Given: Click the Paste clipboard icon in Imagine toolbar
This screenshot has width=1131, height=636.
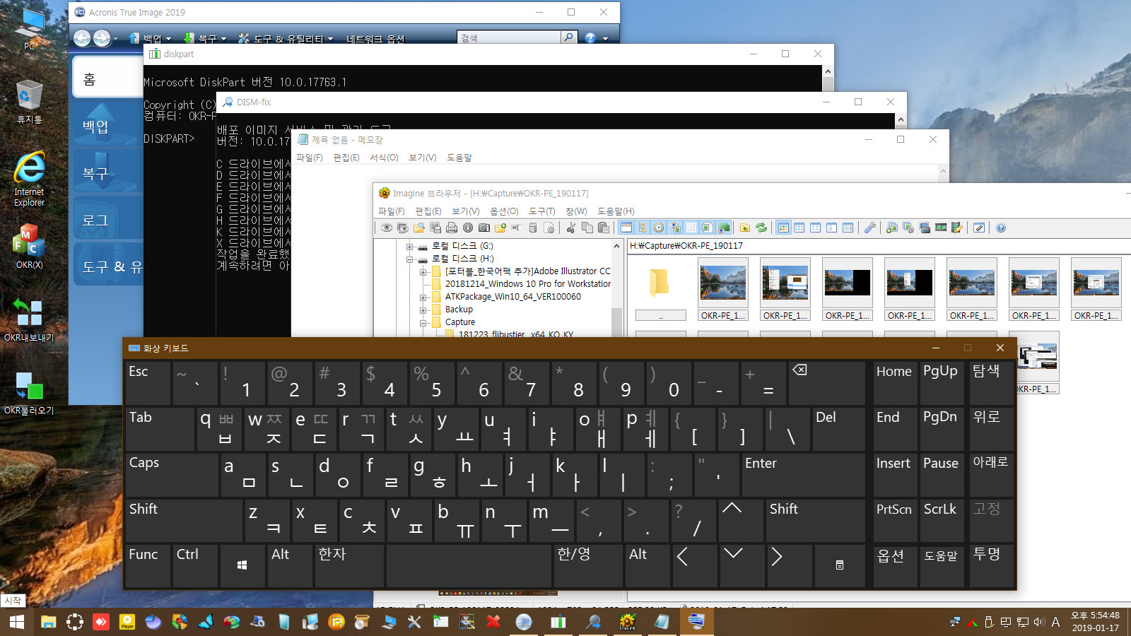Looking at the screenshot, I should point(604,228).
